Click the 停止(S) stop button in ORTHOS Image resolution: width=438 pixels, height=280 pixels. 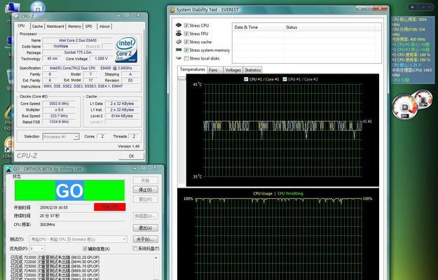[x=146, y=190]
